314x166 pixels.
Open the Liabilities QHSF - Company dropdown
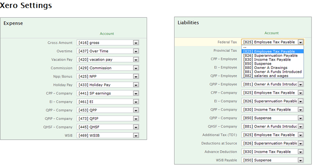272,126
